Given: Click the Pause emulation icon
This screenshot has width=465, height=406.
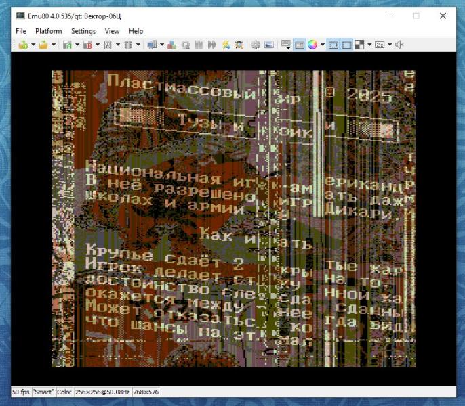Looking at the screenshot, I should tap(199, 45).
